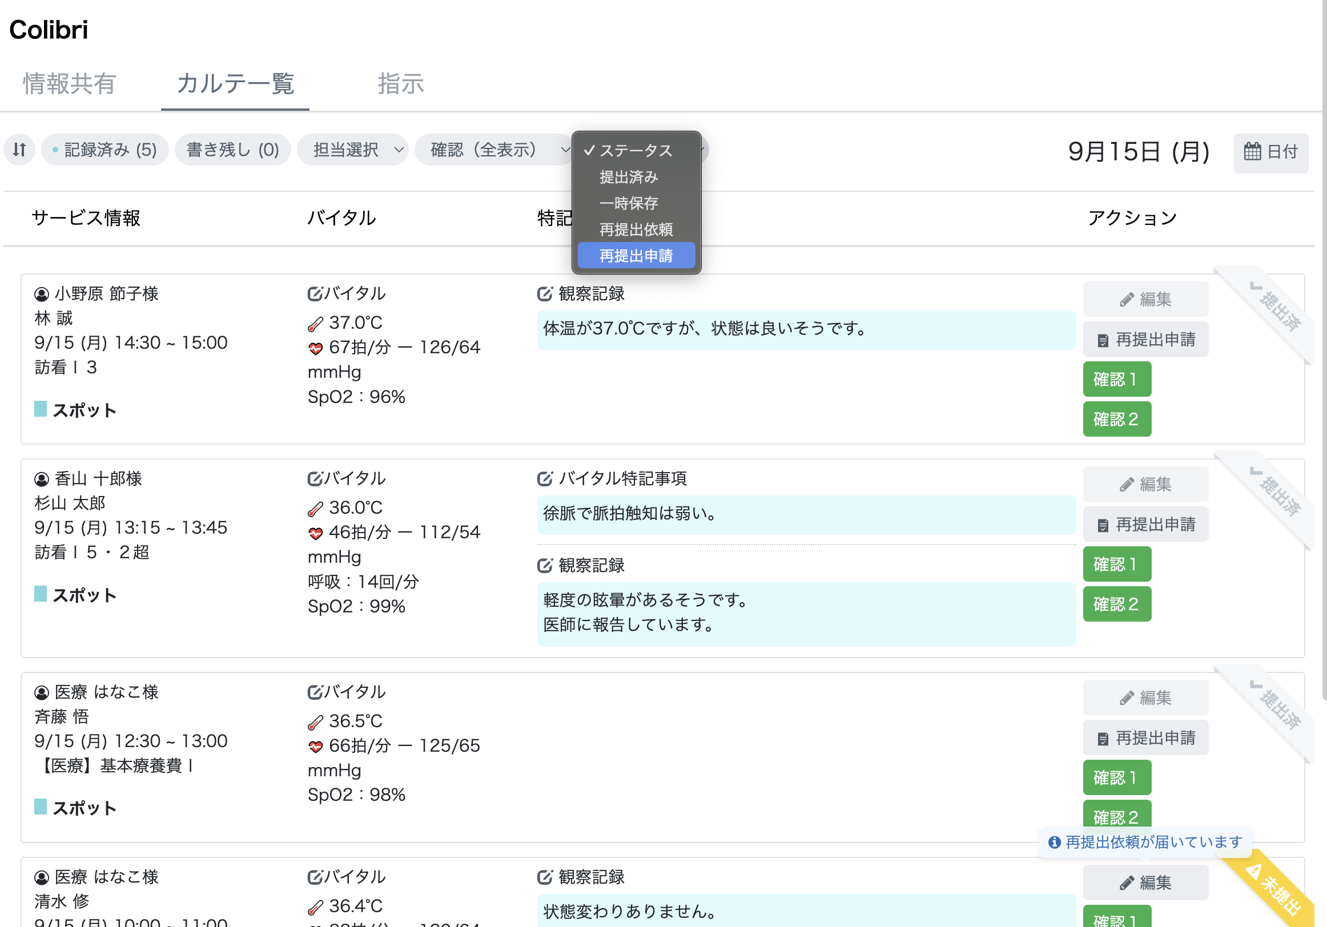Click the vital edit pencil icon for 小野原 節子
Screen dimensions: 1327x927
(x=315, y=293)
